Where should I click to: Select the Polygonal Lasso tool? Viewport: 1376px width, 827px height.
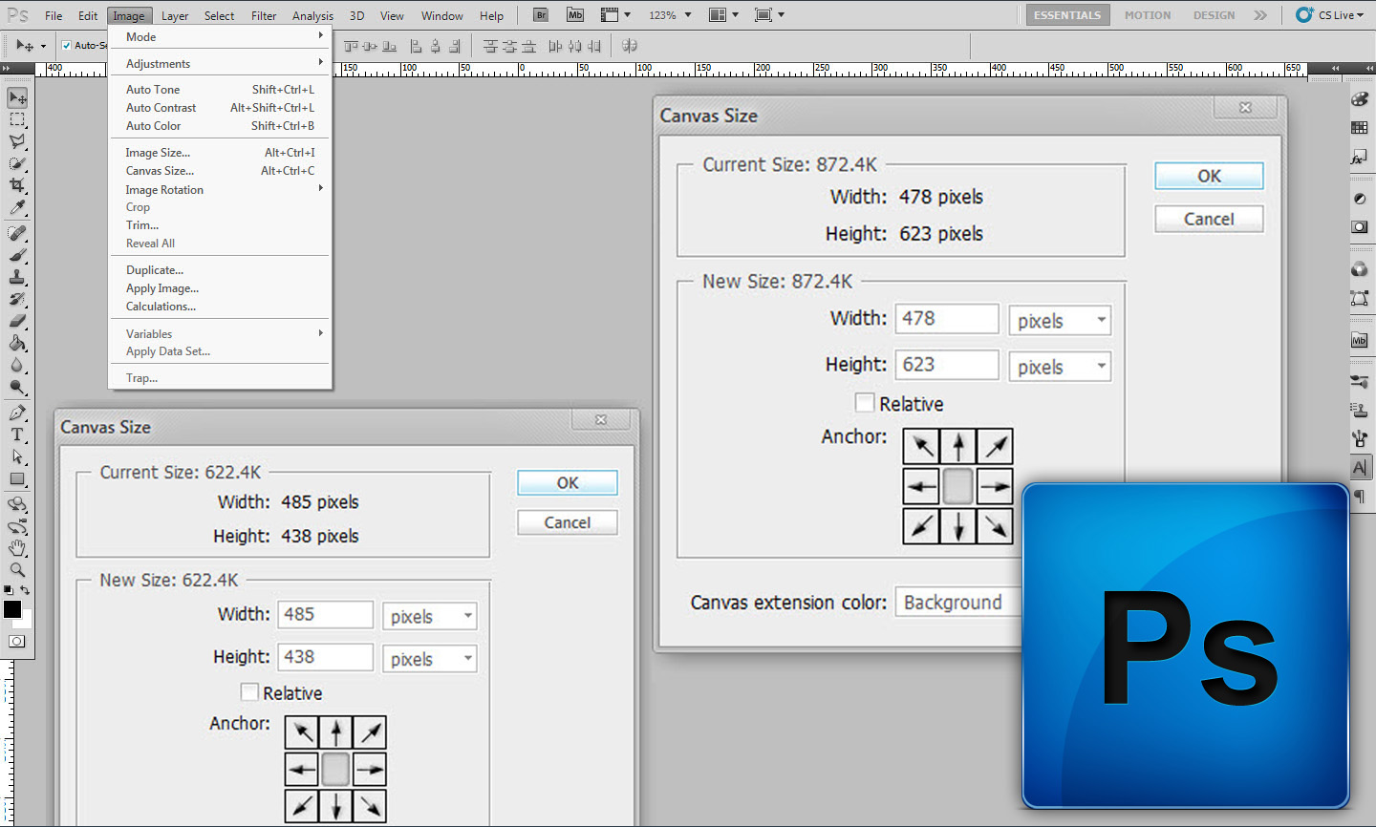tap(17, 141)
